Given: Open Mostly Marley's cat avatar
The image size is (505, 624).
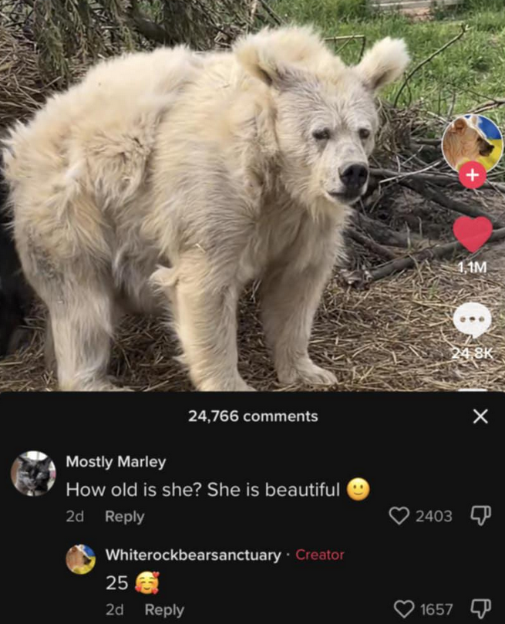Looking at the screenshot, I should point(33,474).
